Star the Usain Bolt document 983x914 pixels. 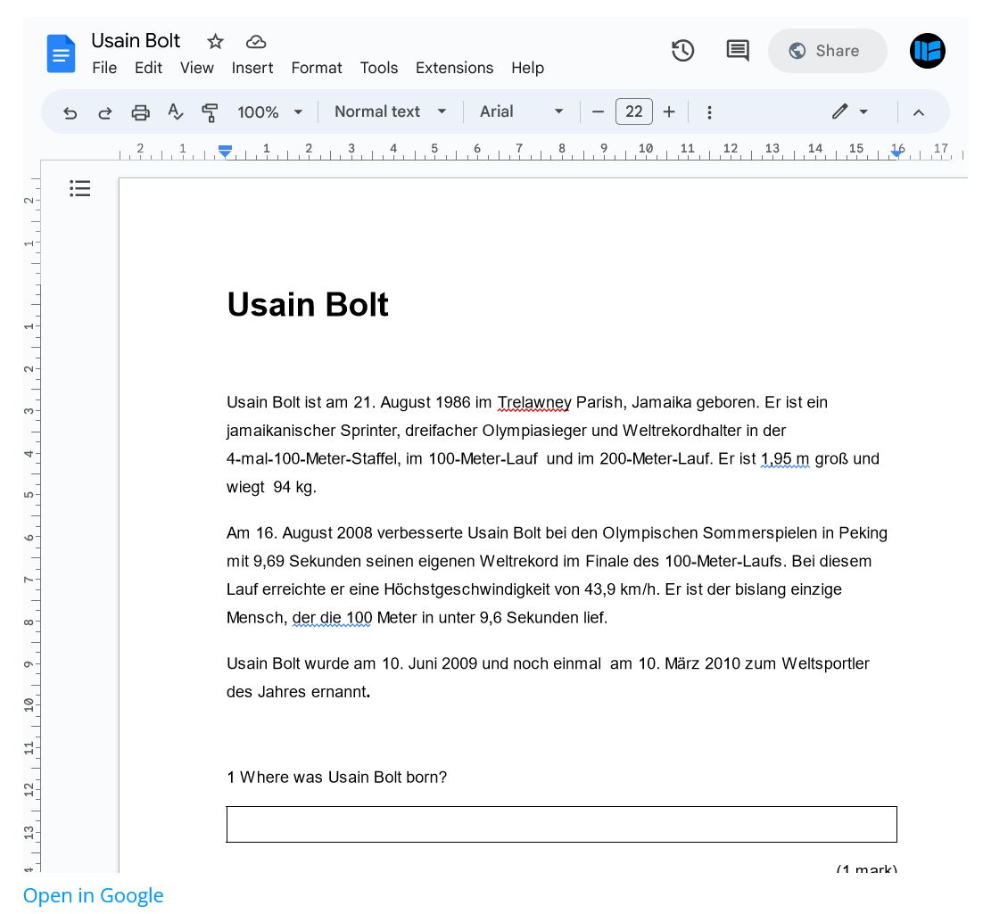215,41
